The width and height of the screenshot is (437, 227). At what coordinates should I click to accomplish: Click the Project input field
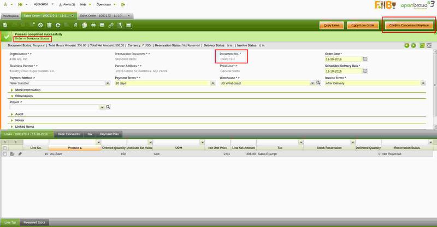(x=54, y=107)
